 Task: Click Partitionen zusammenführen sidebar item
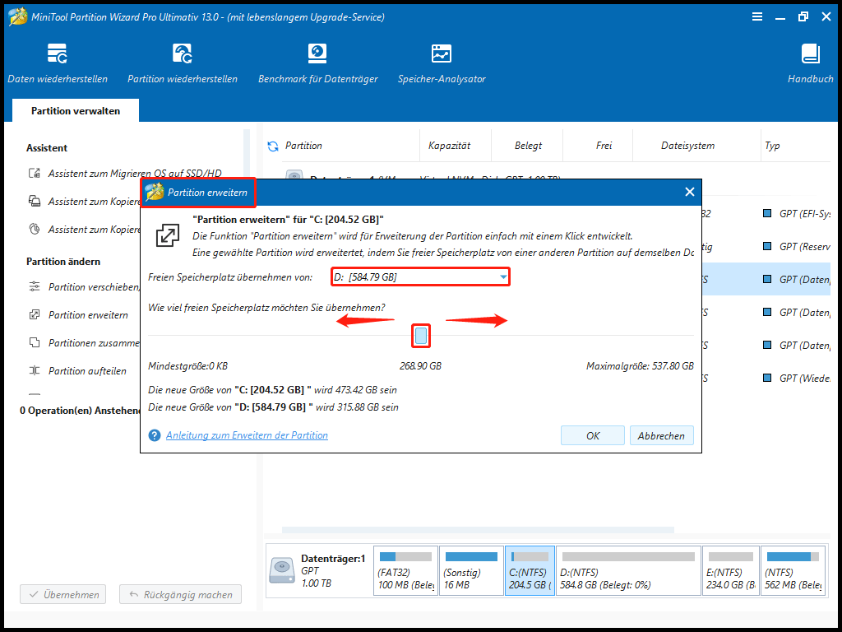(84, 343)
